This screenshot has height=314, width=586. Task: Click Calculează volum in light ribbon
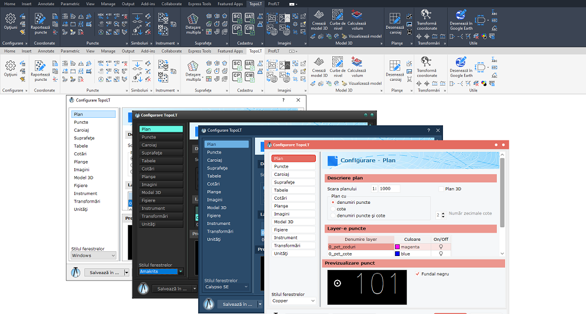[x=356, y=67]
